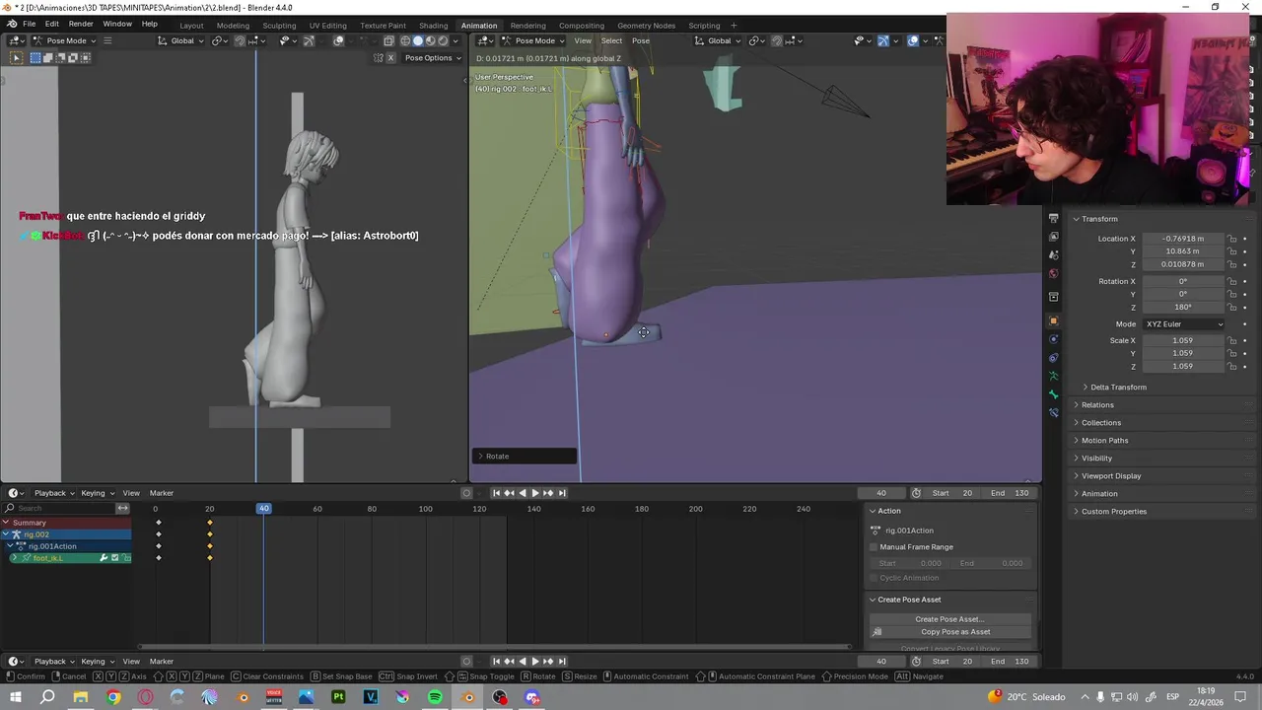Toggle lock on Location X
Viewport: 1262px width, 710px height.
[x=1231, y=239]
